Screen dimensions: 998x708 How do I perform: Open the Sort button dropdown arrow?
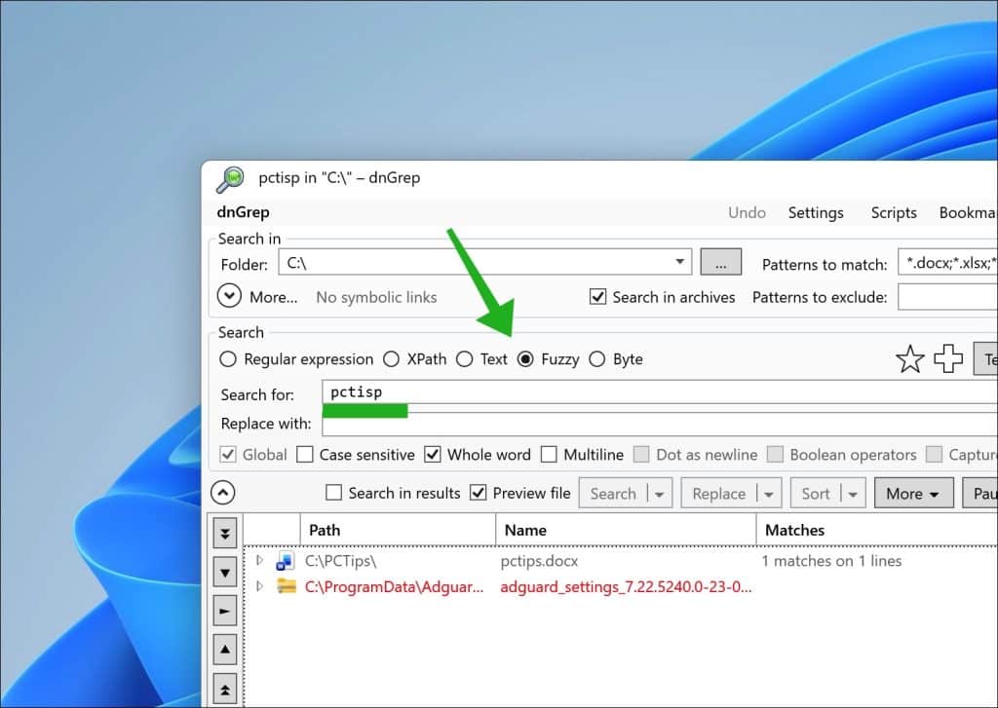853,495
